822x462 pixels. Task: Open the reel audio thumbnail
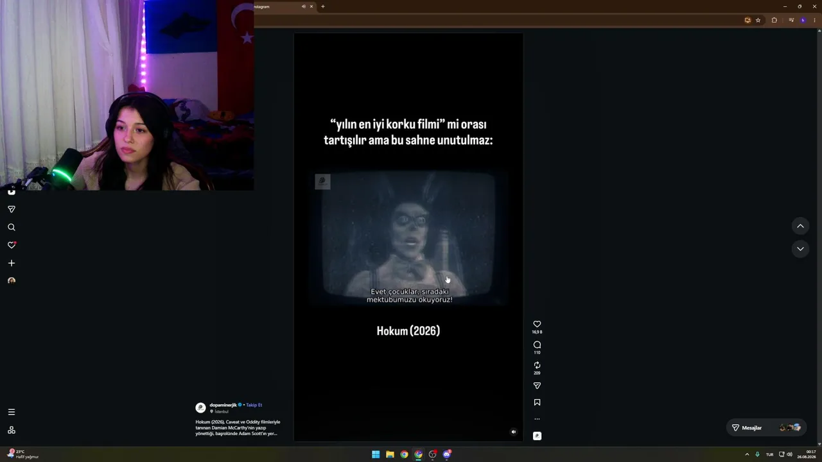pyautogui.click(x=537, y=436)
